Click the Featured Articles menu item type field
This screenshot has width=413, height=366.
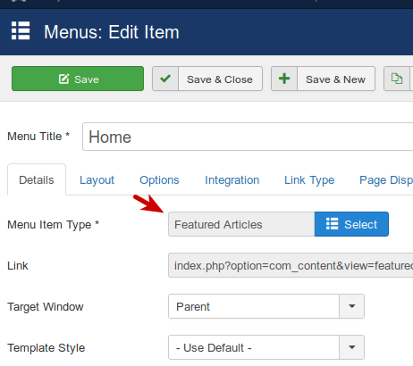(x=241, y=224)
